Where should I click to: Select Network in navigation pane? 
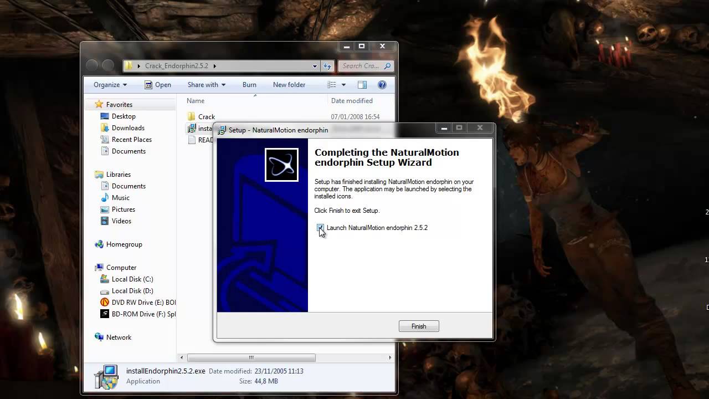[x=119, y=337]
